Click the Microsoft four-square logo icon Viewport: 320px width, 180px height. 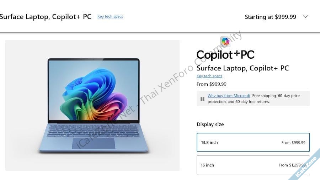point(202,99)
